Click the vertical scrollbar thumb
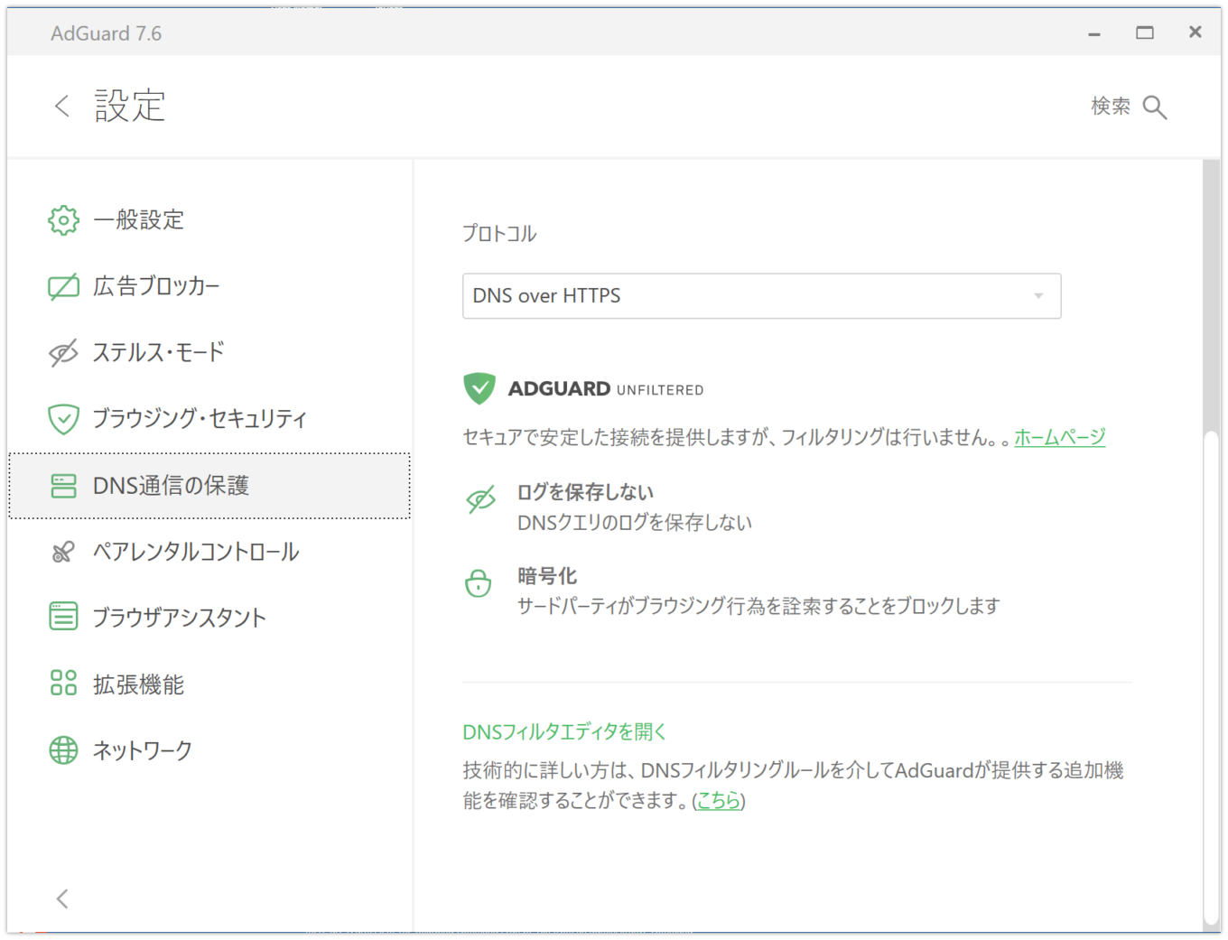This screenshot has width=1228, height=940. 1212,678
